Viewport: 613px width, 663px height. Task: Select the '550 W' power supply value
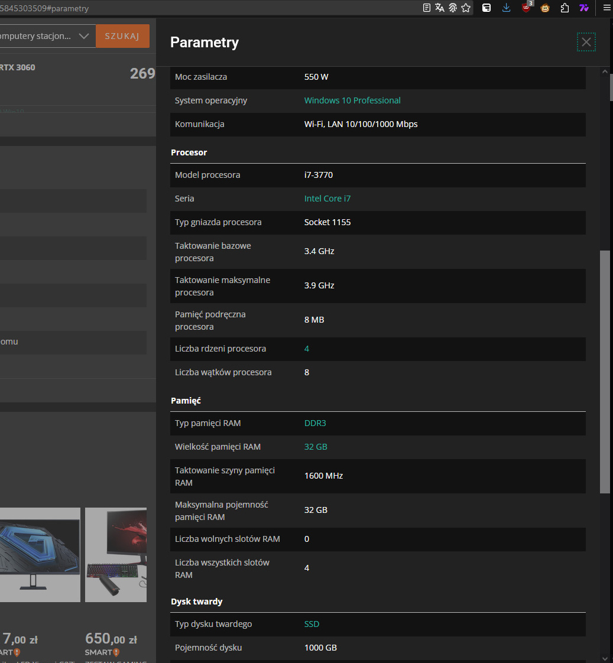316,77
